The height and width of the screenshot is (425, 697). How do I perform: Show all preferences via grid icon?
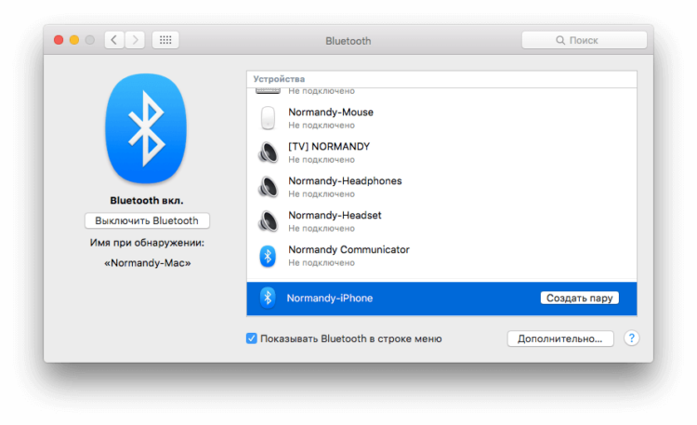click(165, 40)
